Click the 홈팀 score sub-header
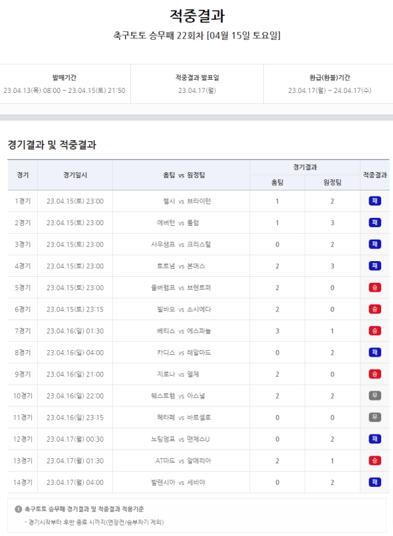Image resolution: width=393 pixels, height=536 pixels. point(277,183)
